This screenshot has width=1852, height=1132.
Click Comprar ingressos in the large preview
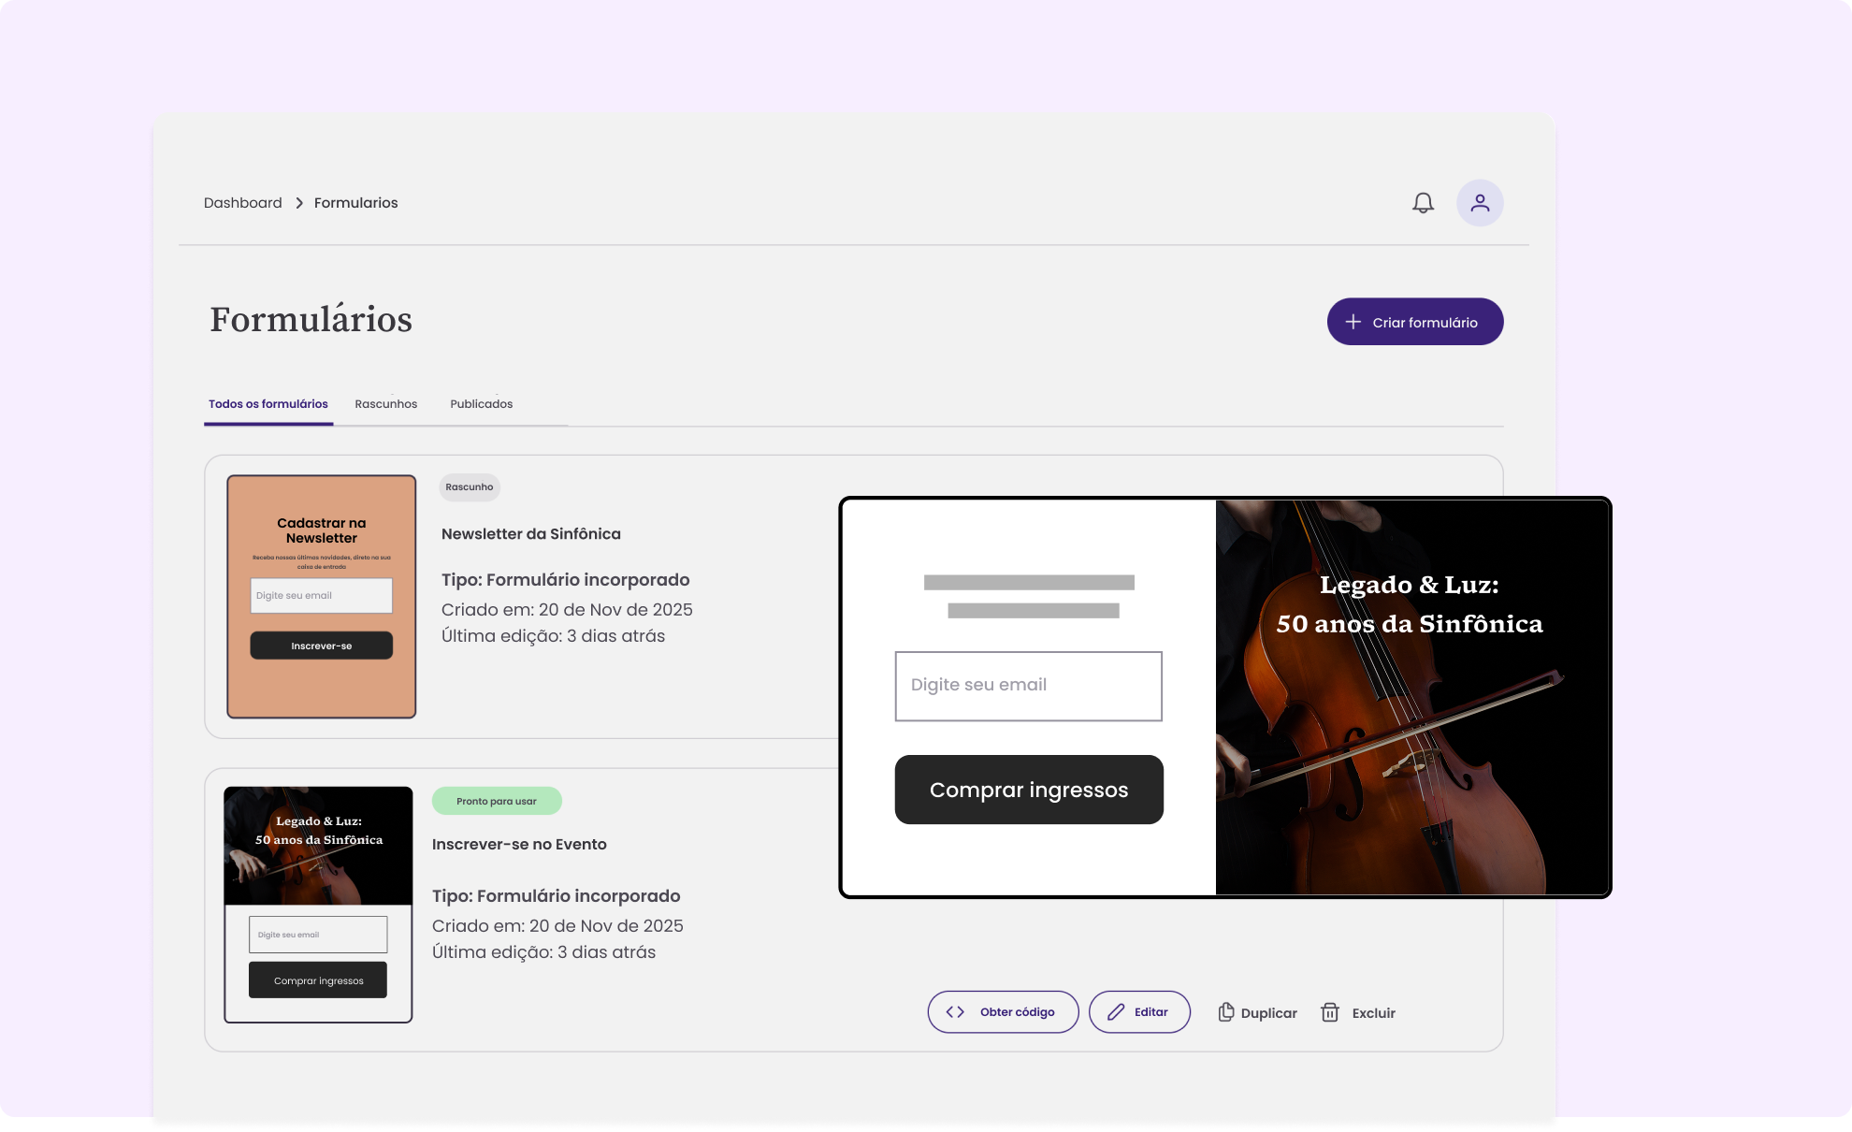(1029, 790)
